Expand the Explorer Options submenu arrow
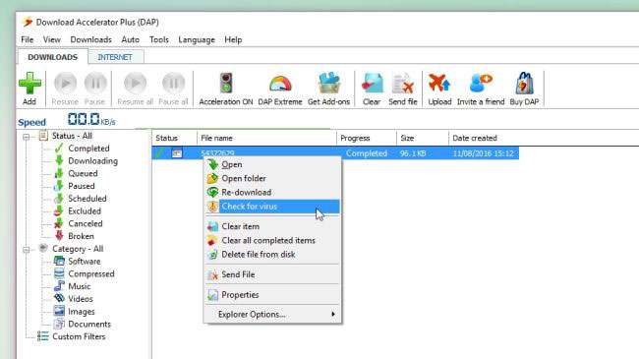The image size is (639, 359). (x=333, y=314)
